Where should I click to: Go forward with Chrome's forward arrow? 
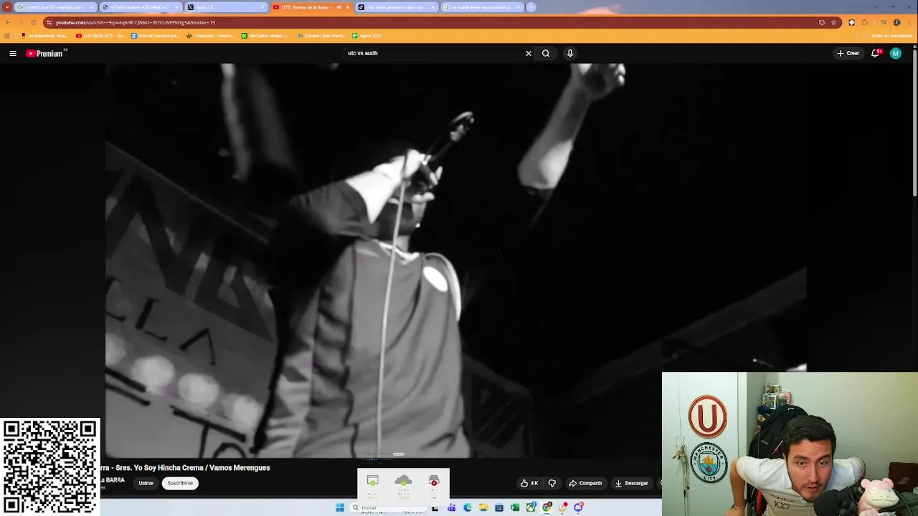[x=20, y=22]
